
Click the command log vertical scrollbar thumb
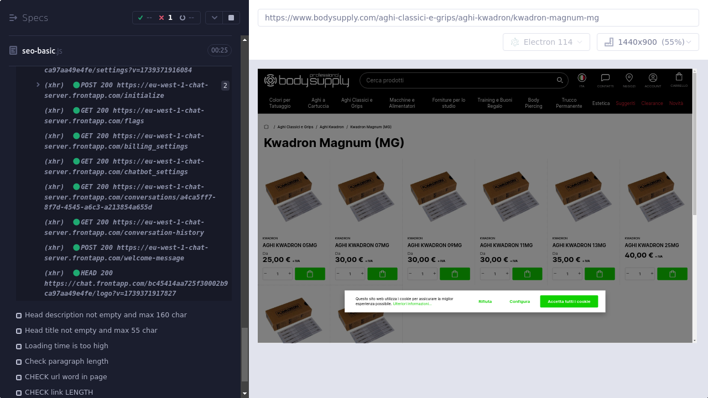(244, 354)
